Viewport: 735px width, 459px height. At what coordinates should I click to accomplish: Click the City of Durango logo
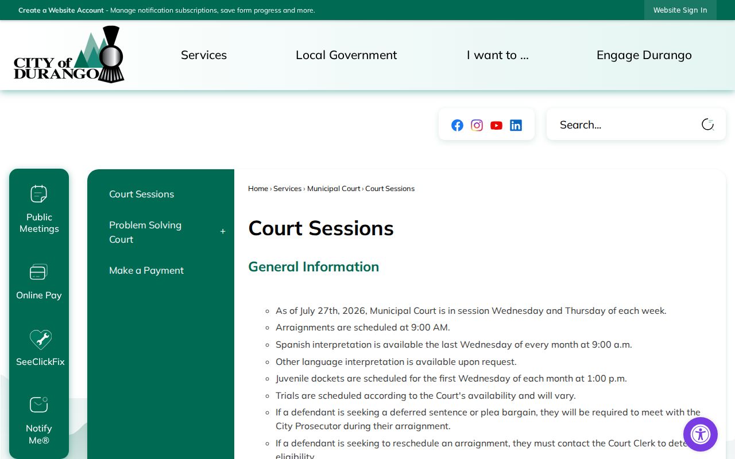[x=69, y=55]
